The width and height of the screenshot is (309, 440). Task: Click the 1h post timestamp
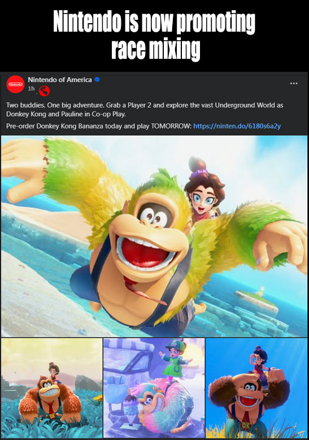pos(31,88)
